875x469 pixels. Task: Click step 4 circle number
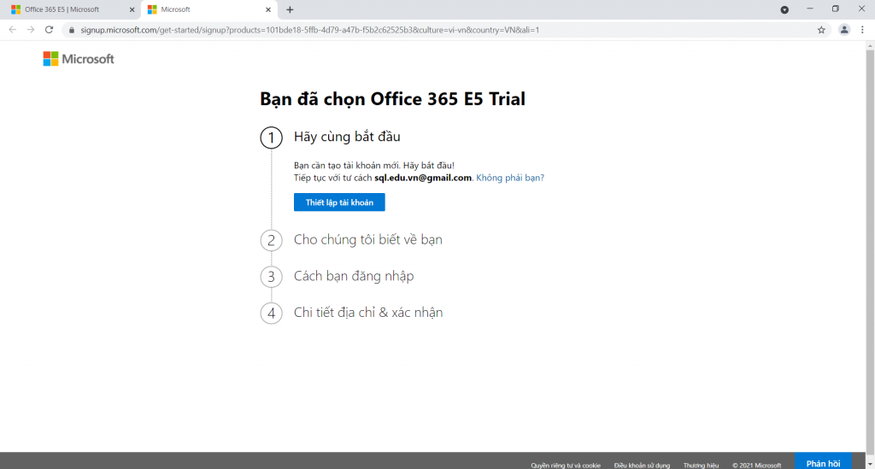point(271,313)
